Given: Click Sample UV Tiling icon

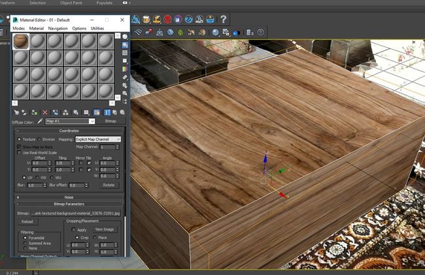Looking at the screenshot, I should coord(125,61).
